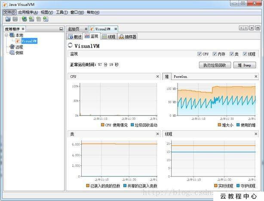Select the 快照 tree item
This screenshot has height=201, width=264.
19,53
